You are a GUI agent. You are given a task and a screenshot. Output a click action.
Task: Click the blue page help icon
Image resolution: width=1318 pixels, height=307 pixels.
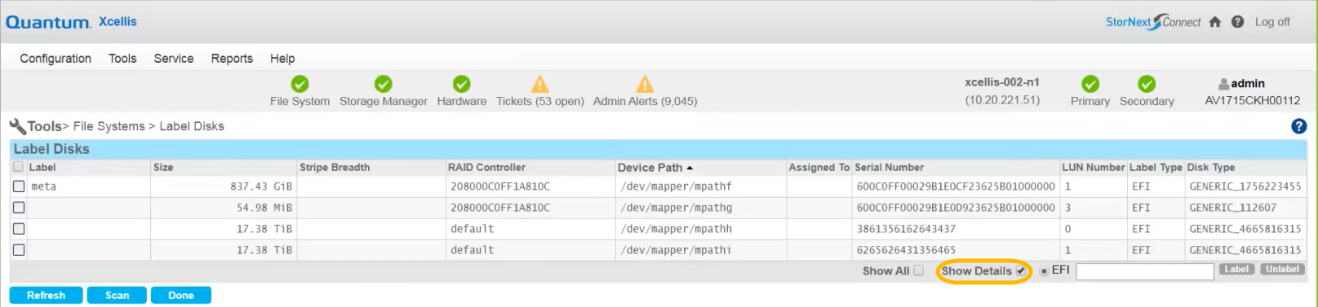1299,126
